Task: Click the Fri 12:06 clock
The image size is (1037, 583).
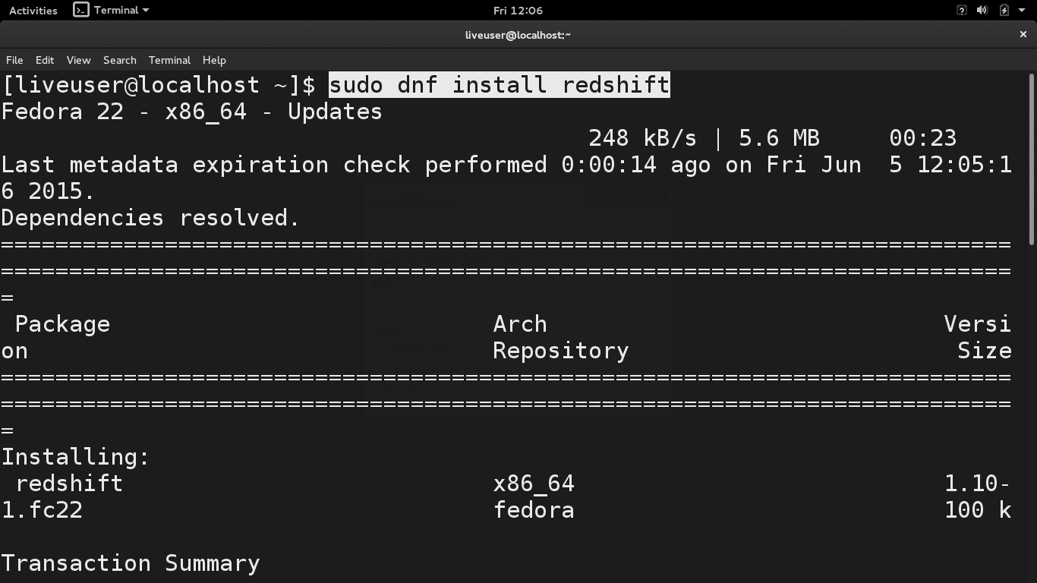Action: pyautogui.click(x=518, y=11)
